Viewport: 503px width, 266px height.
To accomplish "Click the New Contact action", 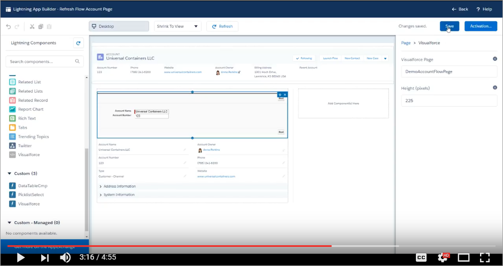I will [x=352, y=58].
